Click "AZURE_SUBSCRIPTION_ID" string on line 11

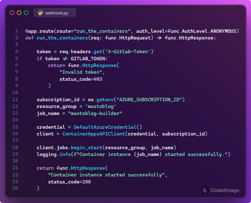coord(149,100)
